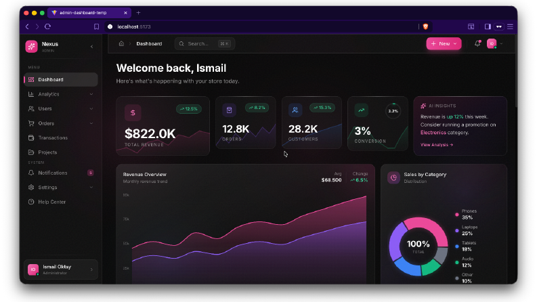Click the header user avatar
This screenshot has width=537, height=302.
tap(492, 43)
